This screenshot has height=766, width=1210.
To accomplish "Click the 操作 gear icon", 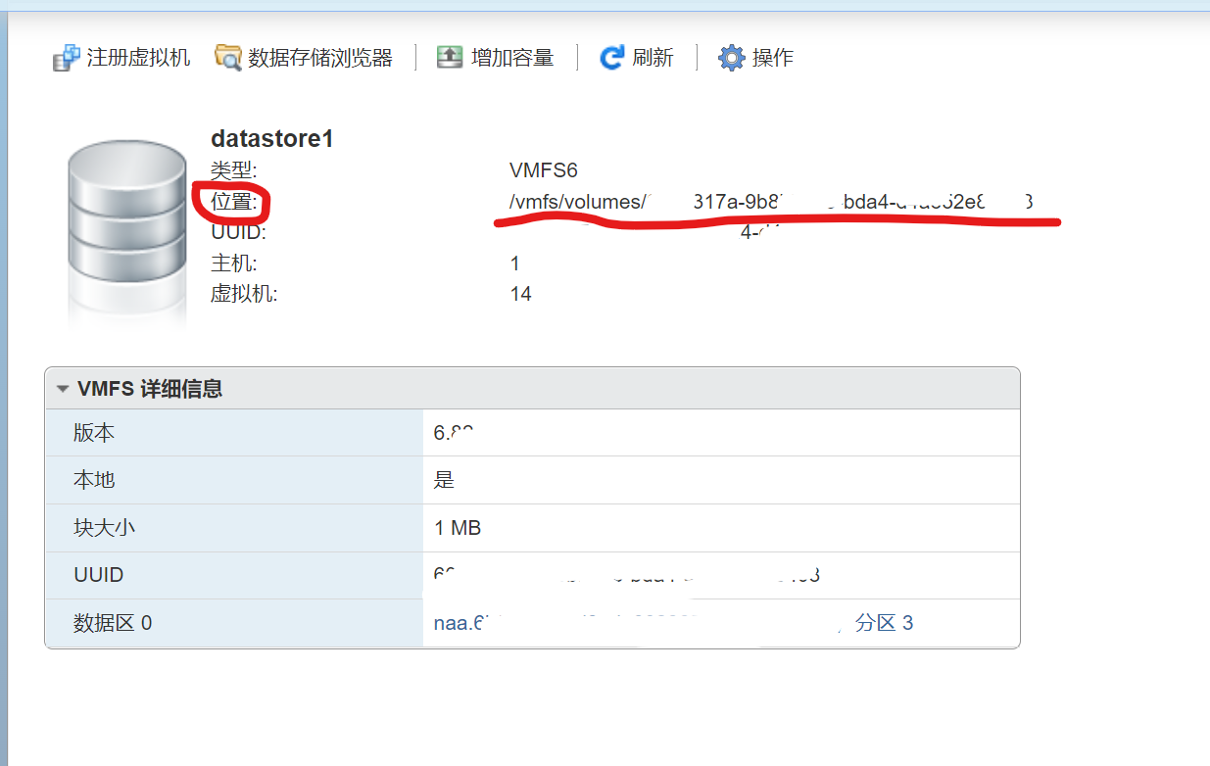I will click(x=731, y=58).
